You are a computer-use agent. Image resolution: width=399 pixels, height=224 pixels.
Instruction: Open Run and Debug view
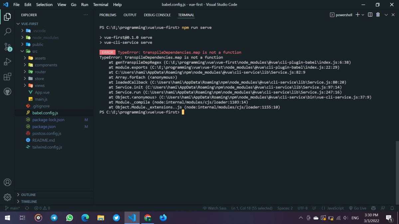(7, 62)
